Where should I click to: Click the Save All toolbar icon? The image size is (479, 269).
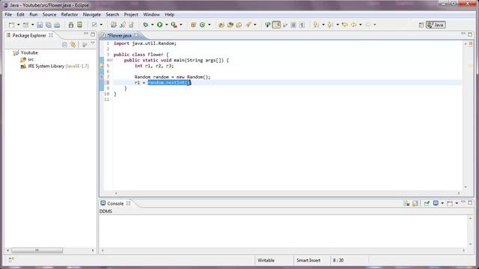point(48,25)
